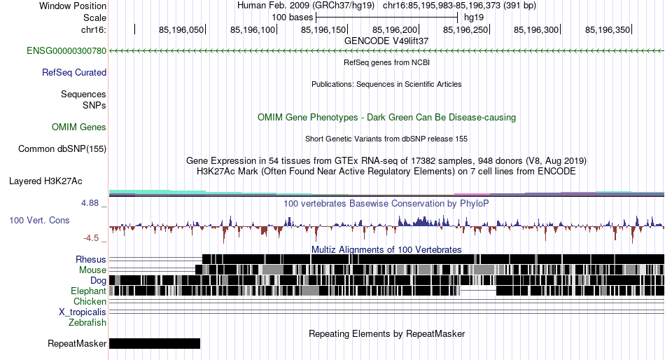
Task: Click the Common dbSNP(155) track label
Action: click(62, 149)
